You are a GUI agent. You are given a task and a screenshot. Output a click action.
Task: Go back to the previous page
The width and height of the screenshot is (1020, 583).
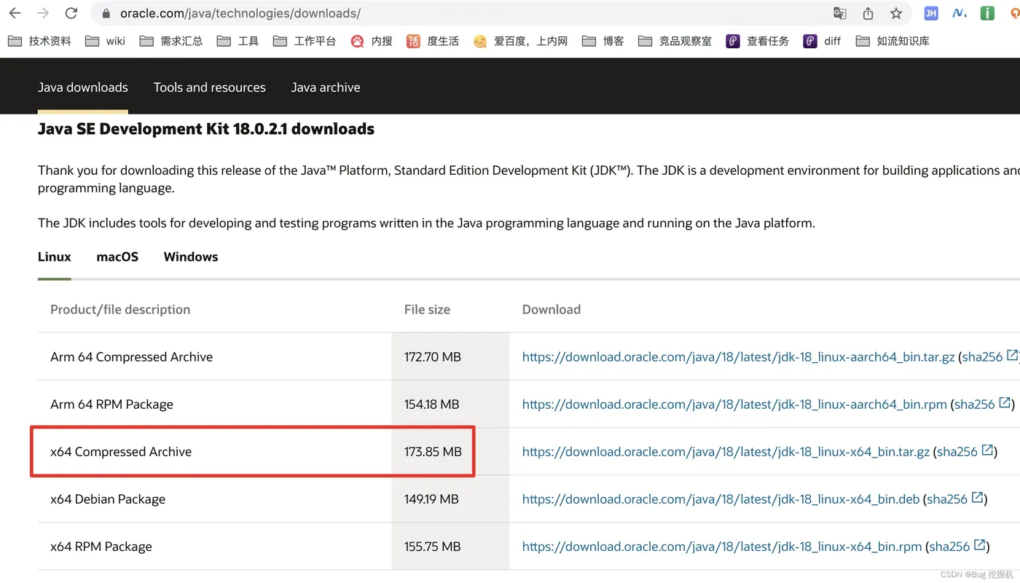(15, 13)
